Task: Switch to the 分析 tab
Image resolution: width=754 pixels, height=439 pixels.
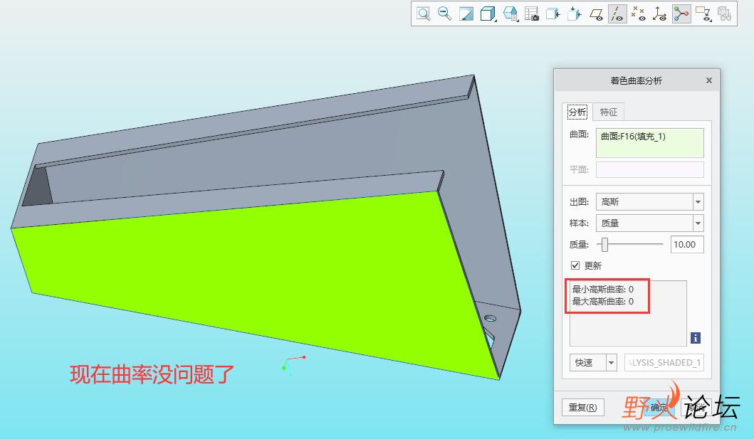Action: (x=577, y=112)
